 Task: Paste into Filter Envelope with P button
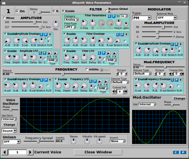click(122, 34)
